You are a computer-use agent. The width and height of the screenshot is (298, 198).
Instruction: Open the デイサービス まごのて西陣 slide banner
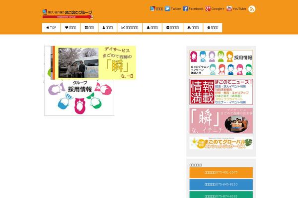[94, 63]
